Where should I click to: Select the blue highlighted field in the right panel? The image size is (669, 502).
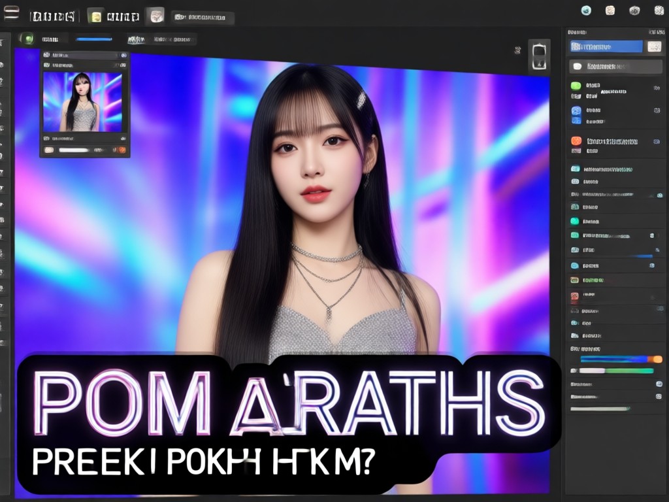click(606, 46)
